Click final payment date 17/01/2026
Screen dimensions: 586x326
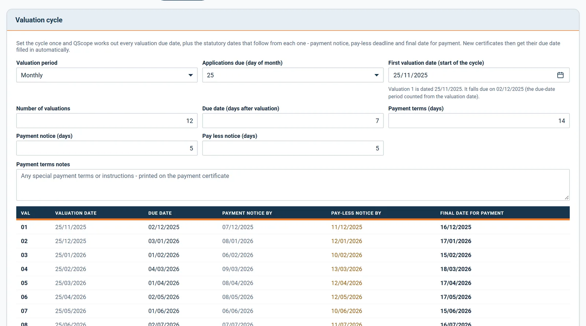456,241
